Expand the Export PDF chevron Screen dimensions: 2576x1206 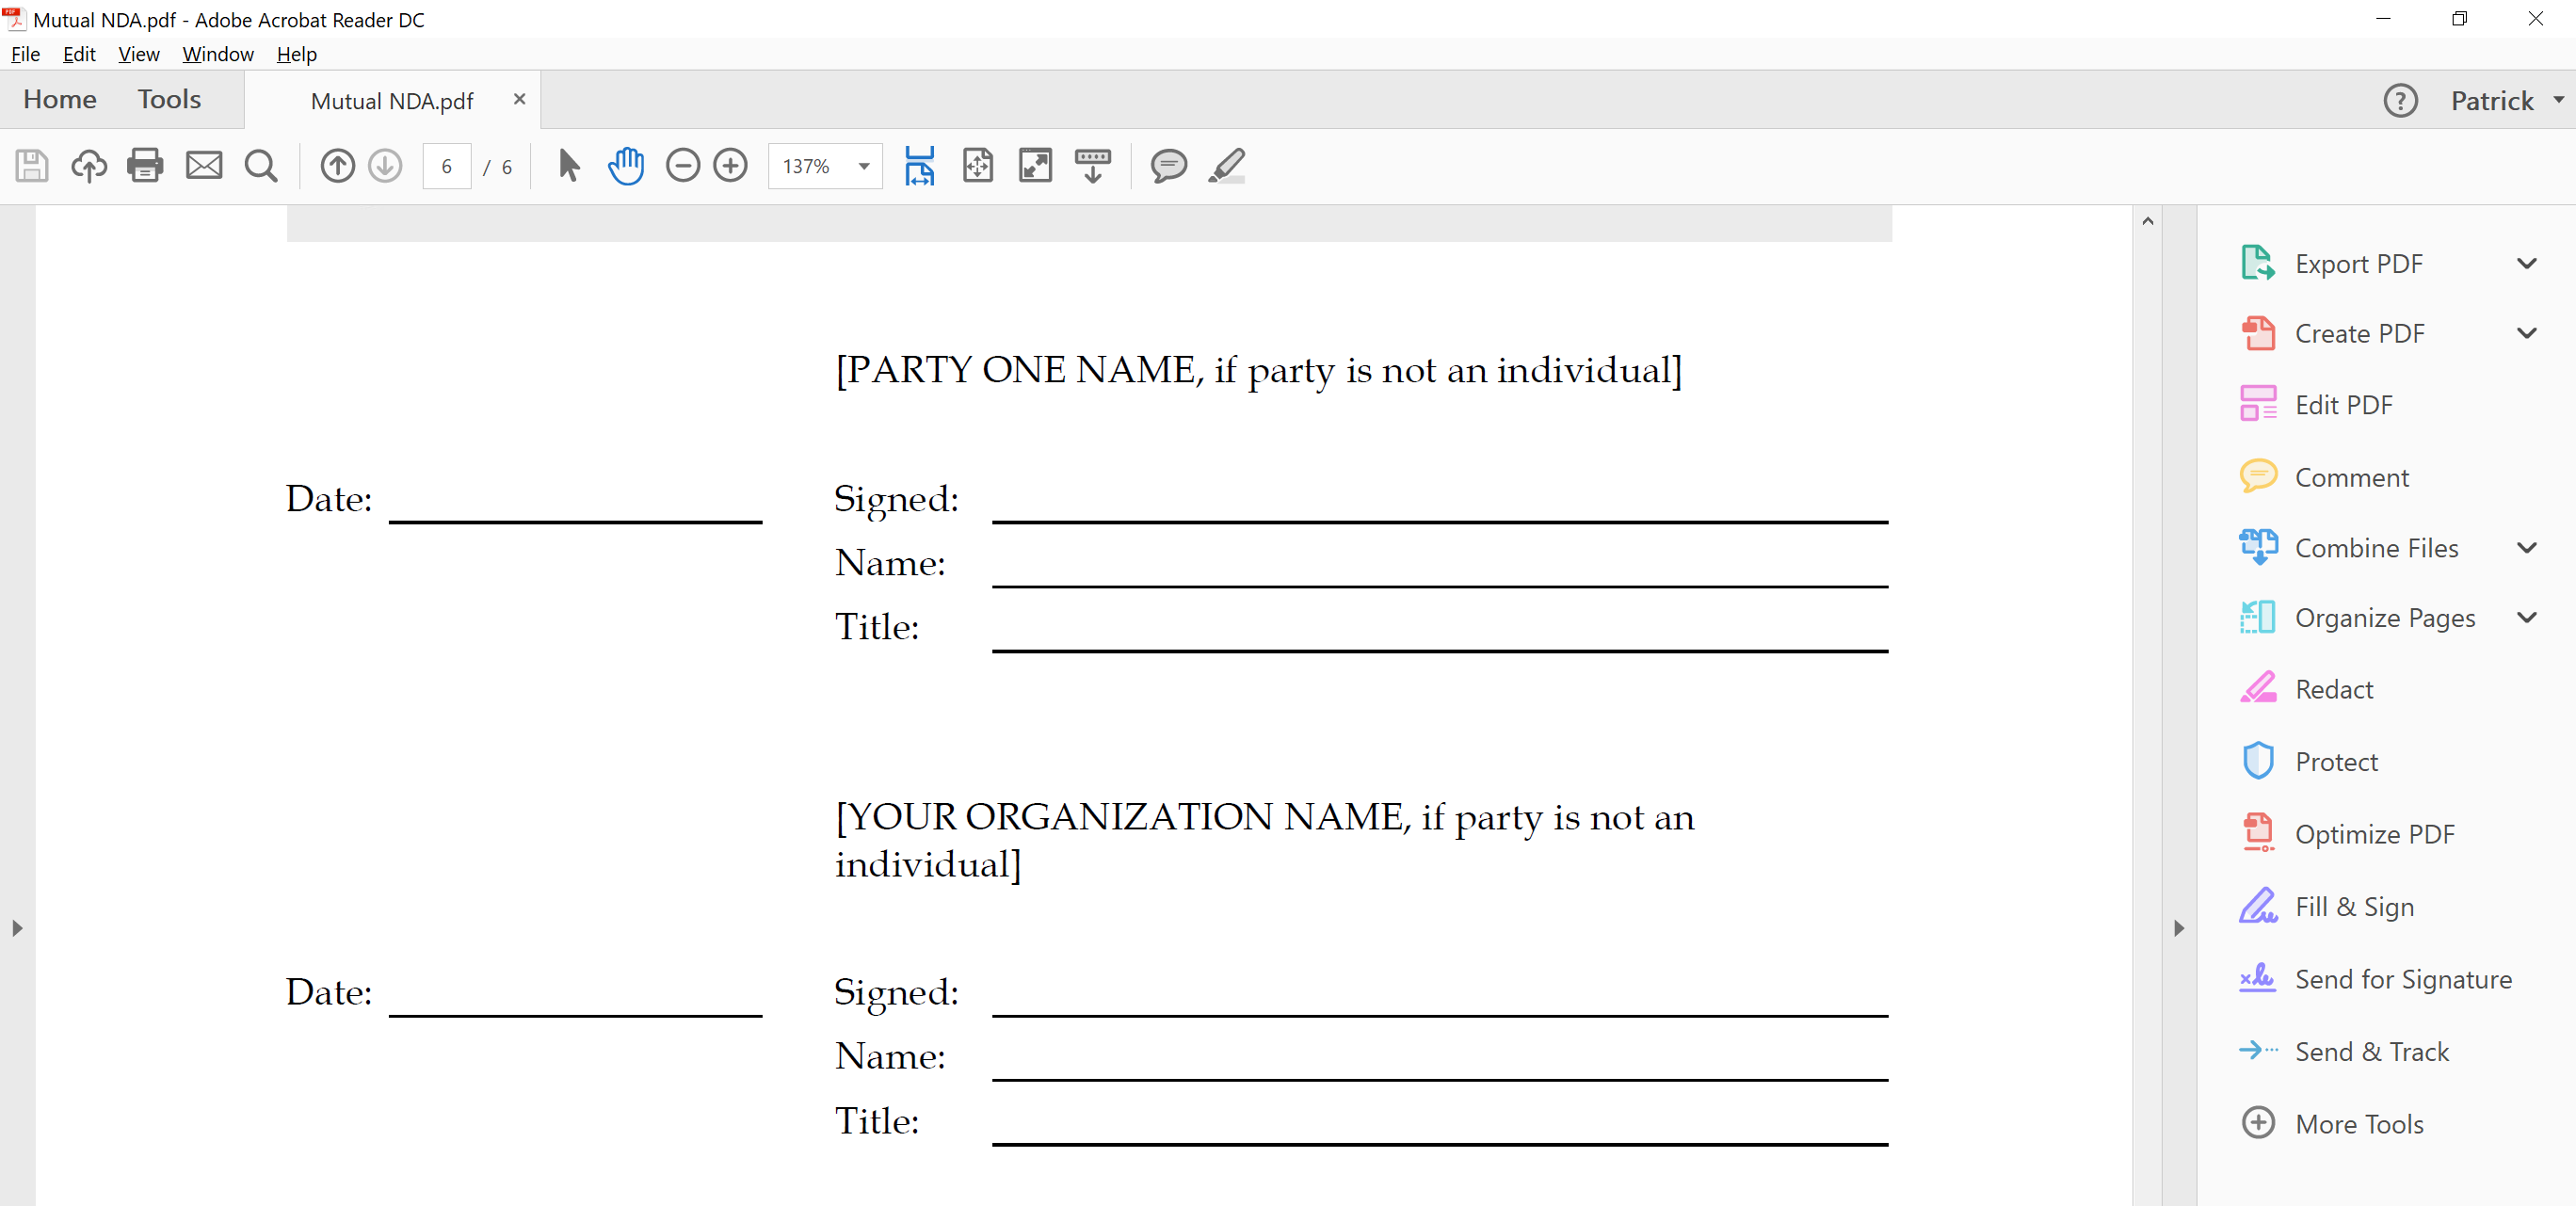[2526, 264]
